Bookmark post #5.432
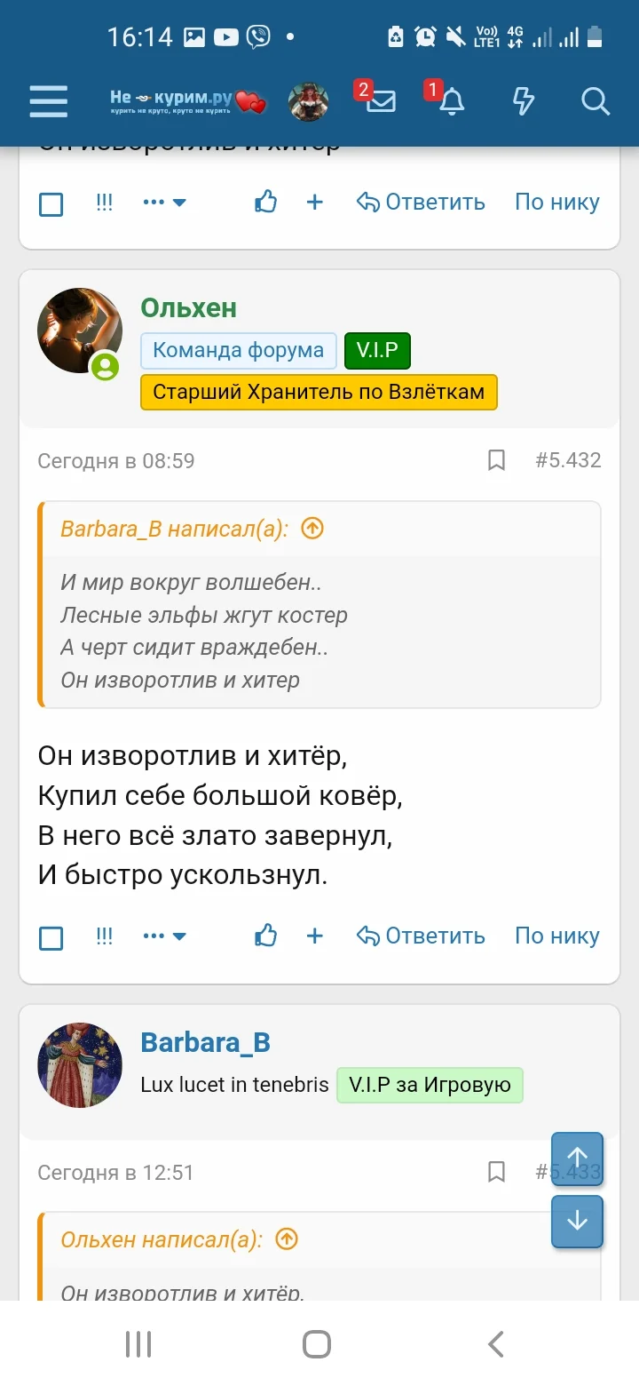The width and height of the screenshot is (639, 1386). click(496, 460)
